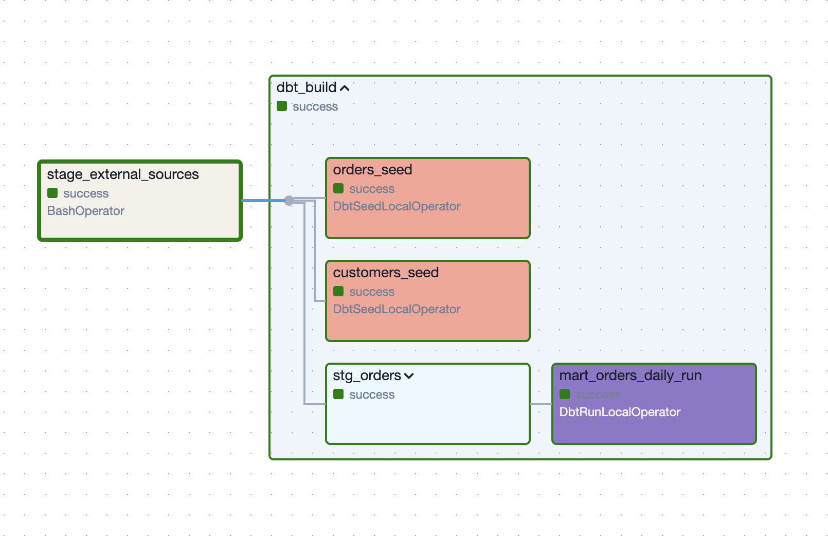This screenshot has height=536, width=828.
Task: Select the stage_external_sources task node
Action: (140, 201)
